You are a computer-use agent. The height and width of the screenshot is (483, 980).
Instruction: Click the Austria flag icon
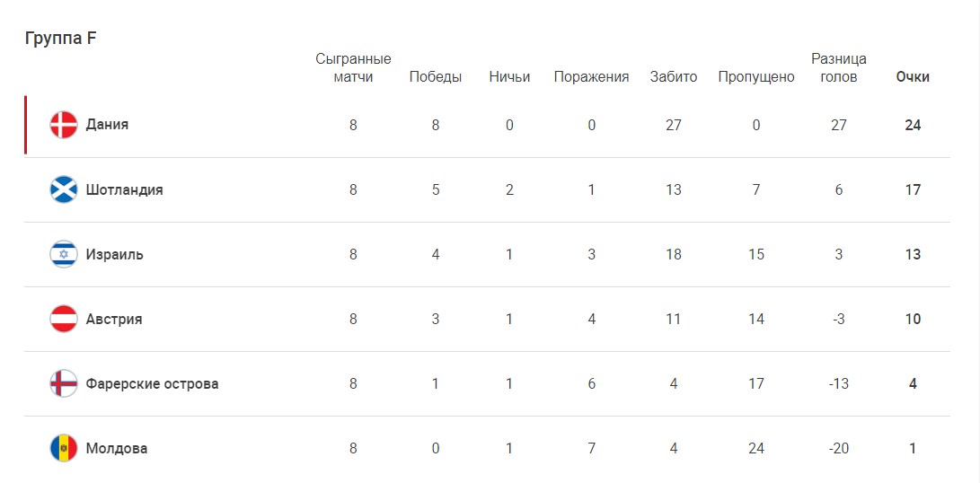point(64,319)
